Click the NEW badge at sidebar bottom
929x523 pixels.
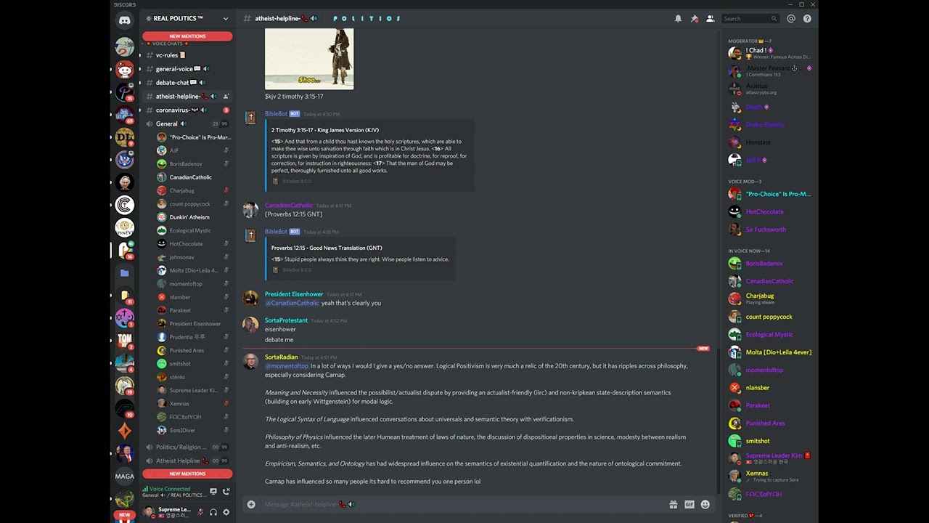tap(124, 515)
